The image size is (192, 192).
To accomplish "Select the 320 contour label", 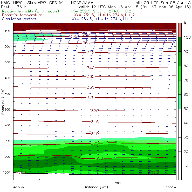I will coord(95,111).
